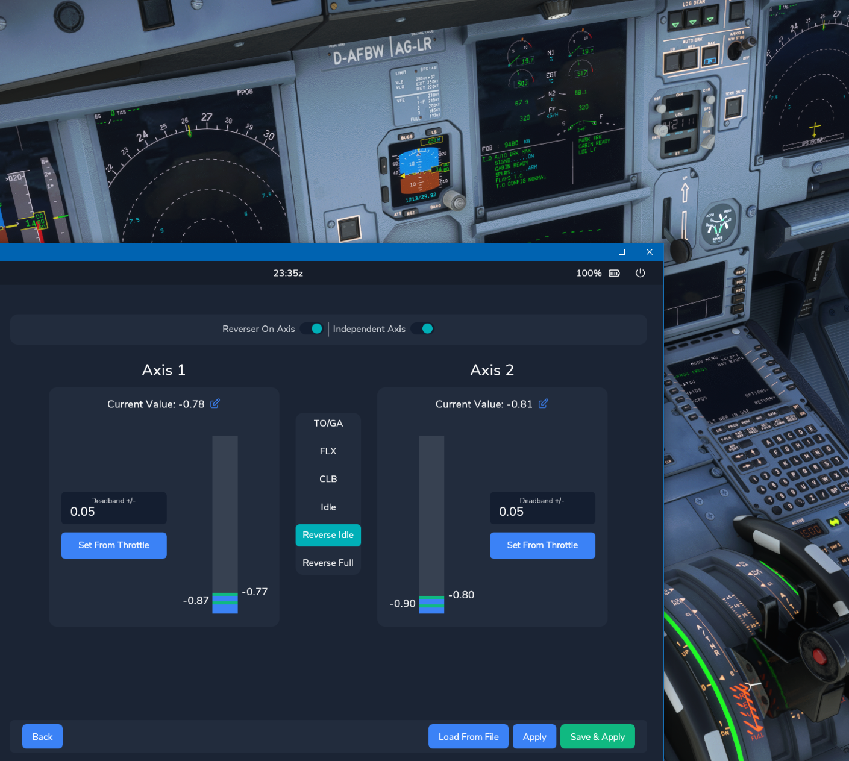
Task: Click Save & Apply
Action: (x=597, y=736)
